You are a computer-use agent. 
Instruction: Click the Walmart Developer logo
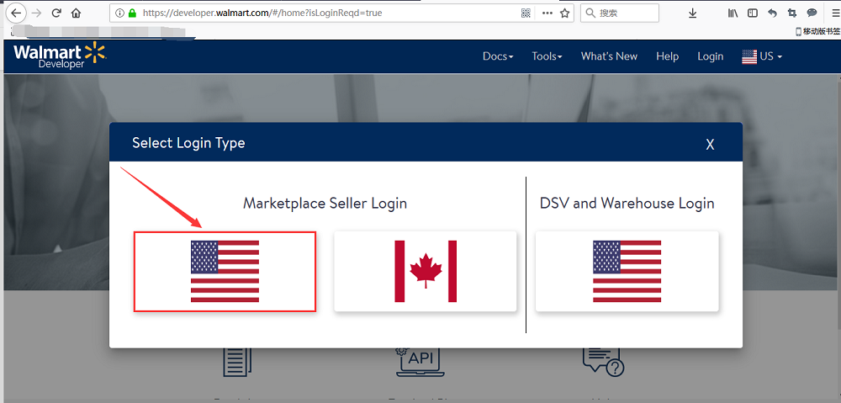coord(59,56)
